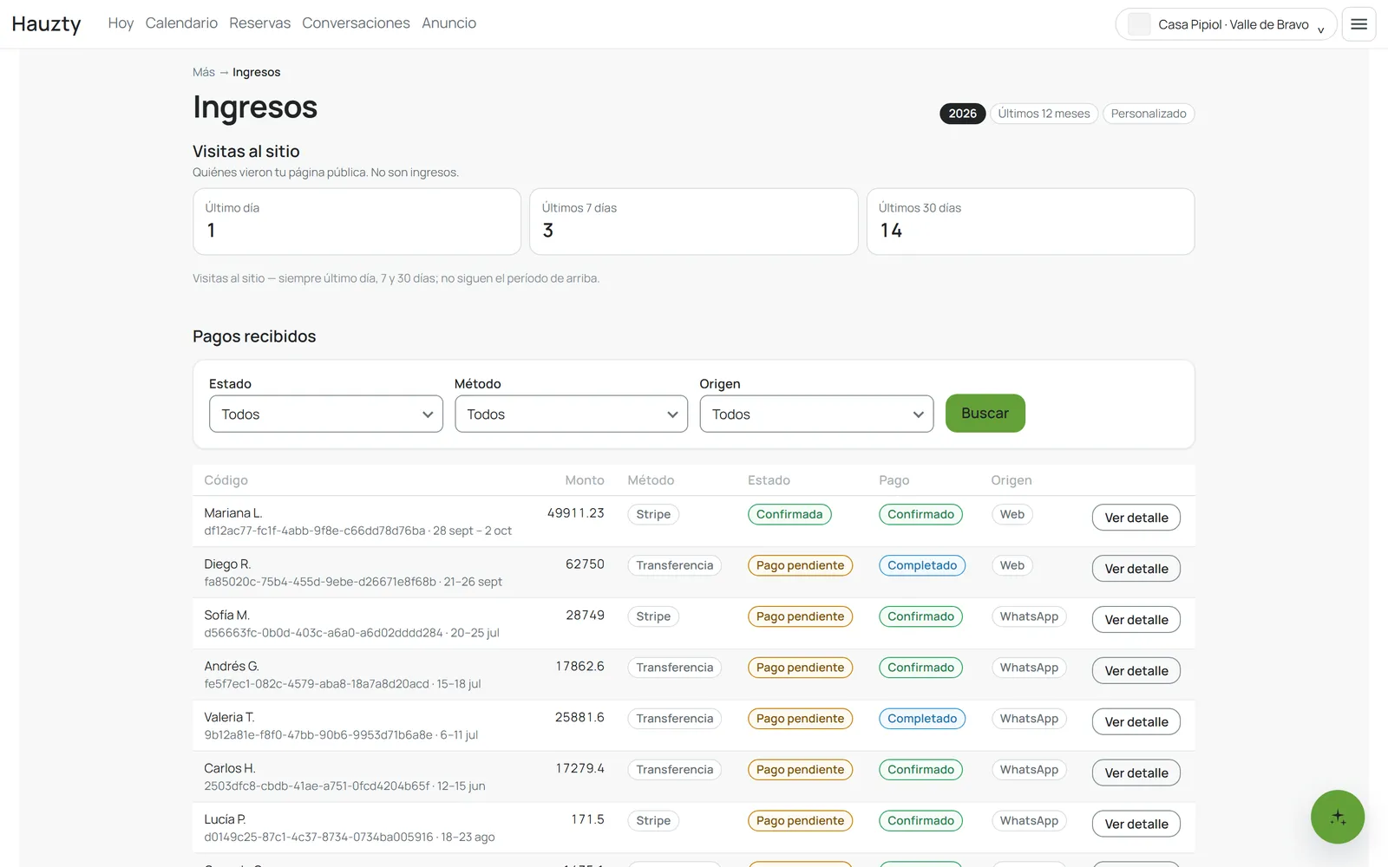This screenshot has height=867, width=1388.
Task: Select the 2026 period filter
Action: tap(962, 114)
